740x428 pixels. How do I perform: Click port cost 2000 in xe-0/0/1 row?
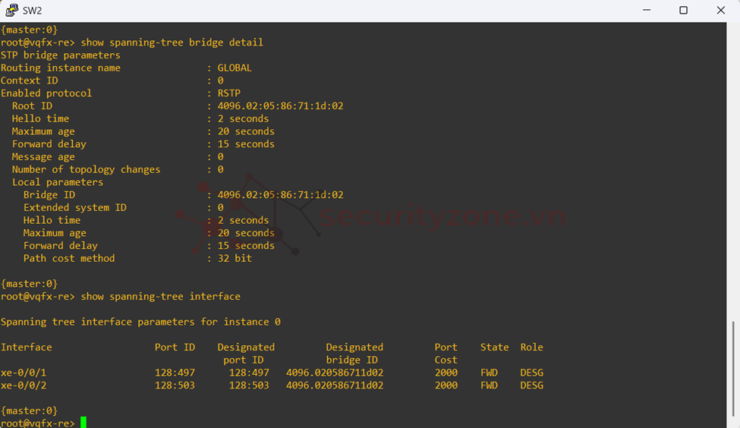click(x=446, y=373)
